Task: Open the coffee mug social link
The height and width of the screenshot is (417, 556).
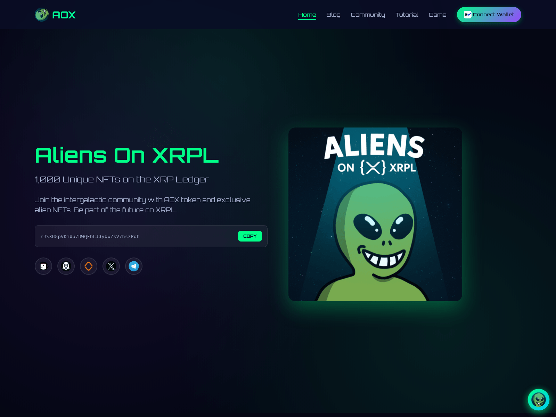Action: tap(43, 266)
